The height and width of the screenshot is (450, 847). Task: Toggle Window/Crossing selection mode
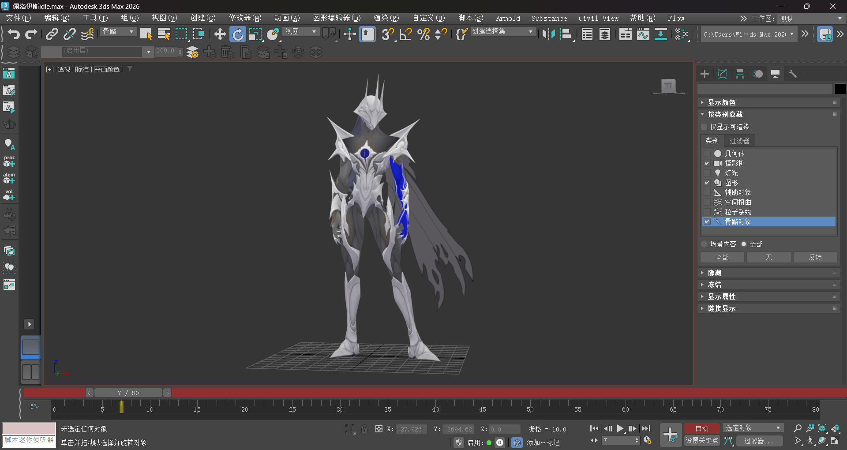(199, 34)
